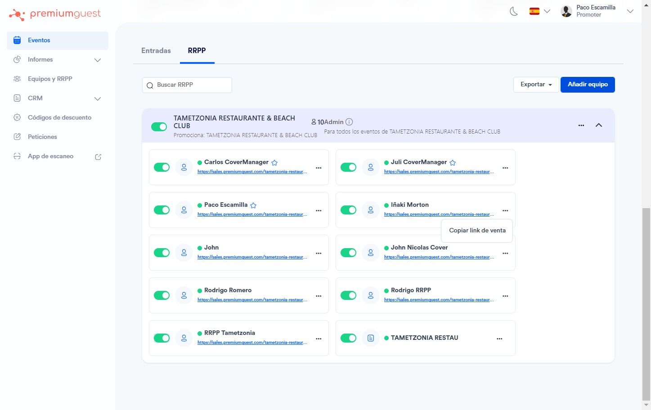Click info icon next to 10Admin
651x410 pixels.
pos(349,122)
